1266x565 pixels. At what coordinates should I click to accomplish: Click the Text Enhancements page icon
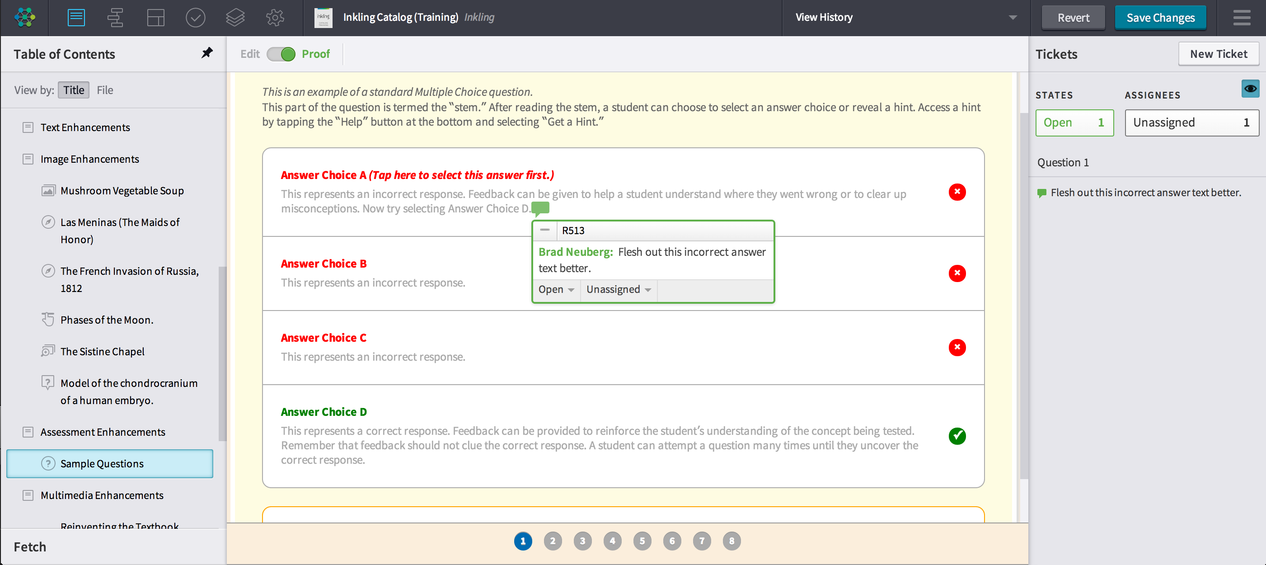(28, 127)
